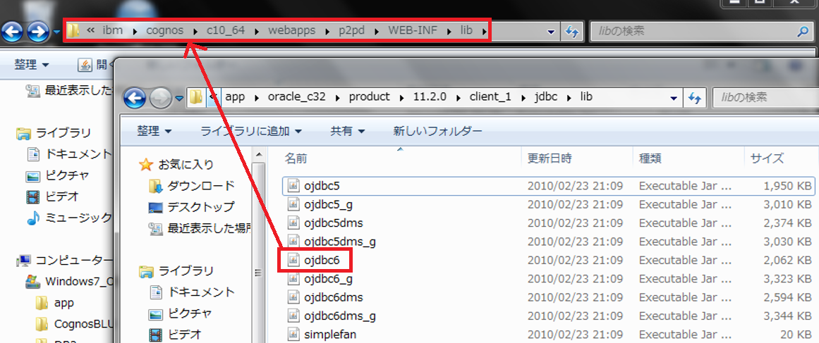Select ojdbc5 jar file icon

[293, 185]
